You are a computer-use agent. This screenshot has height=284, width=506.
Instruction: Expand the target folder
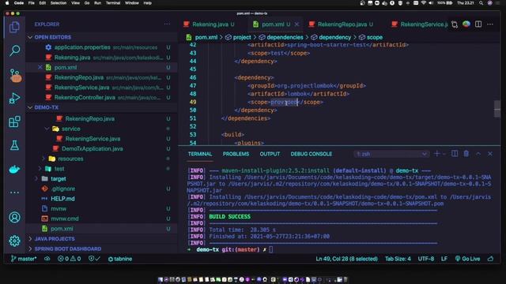point(36,179)
